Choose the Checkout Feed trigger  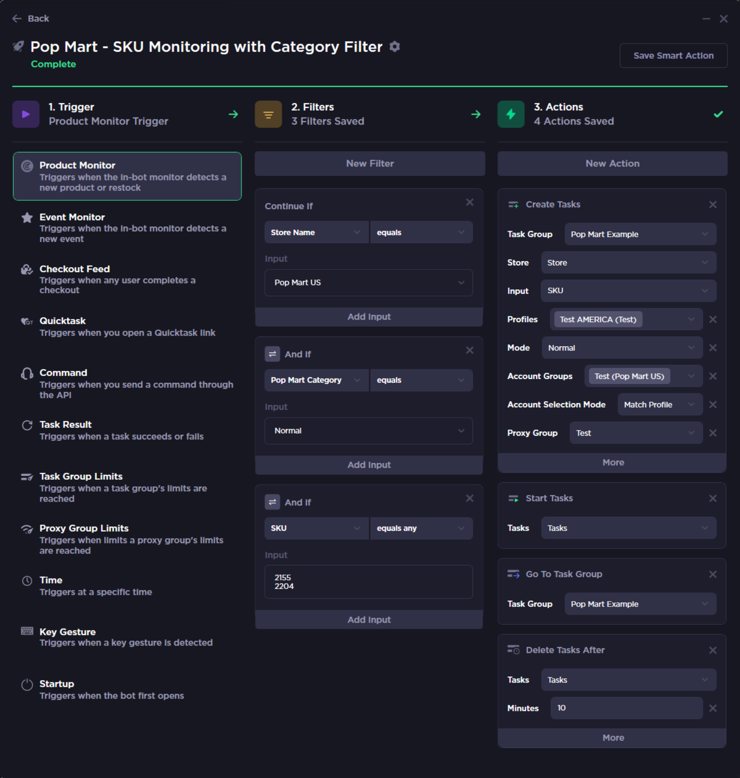click(127, 279)
